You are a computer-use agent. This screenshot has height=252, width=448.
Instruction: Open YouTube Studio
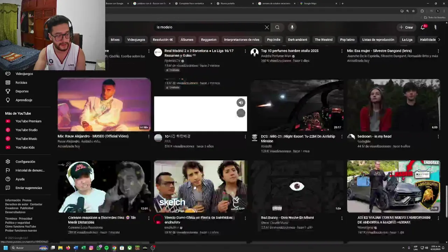click(26, 130)
